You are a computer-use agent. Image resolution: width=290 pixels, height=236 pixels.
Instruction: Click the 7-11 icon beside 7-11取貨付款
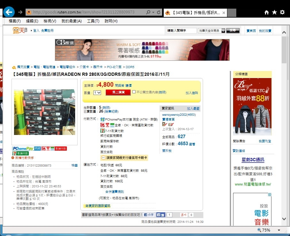tap(102, 131)
